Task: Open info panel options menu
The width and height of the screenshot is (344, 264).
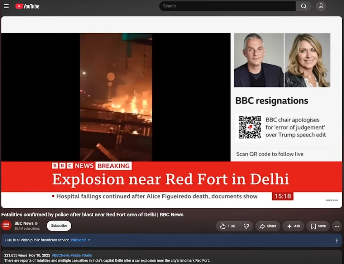Action: click(337, 241)
